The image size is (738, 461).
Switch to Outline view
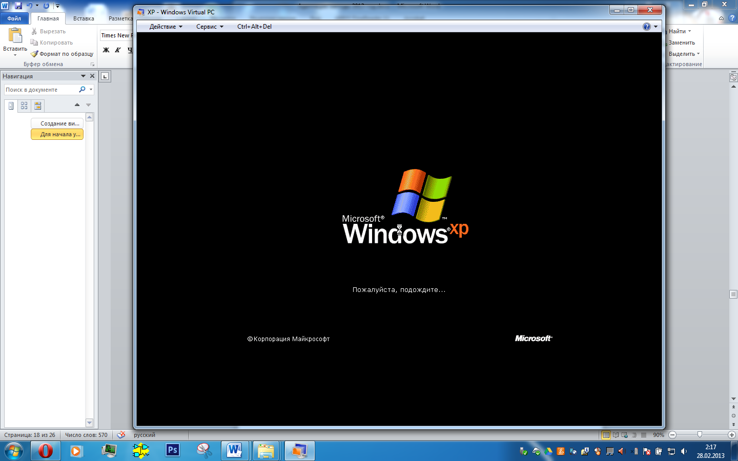(634, 435)
